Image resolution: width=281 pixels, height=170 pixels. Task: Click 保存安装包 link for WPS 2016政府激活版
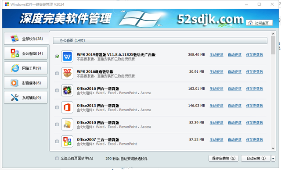pyautogui.click(x=255, y=72)
